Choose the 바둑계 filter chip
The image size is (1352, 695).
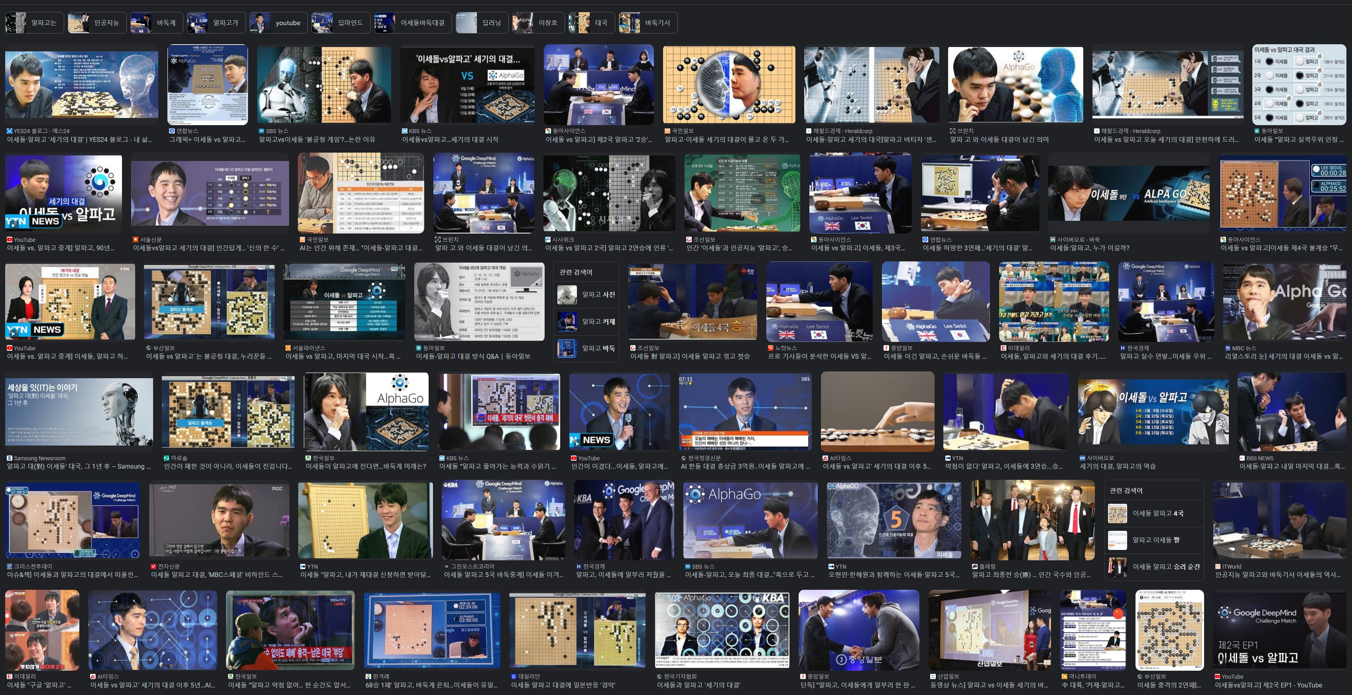coord(156,23)
